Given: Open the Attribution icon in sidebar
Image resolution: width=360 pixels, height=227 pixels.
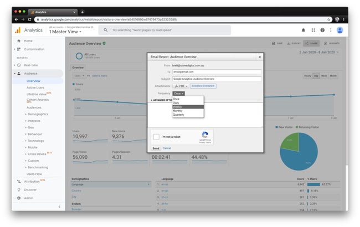Looking at the screenshot, I should pos(19,182).
